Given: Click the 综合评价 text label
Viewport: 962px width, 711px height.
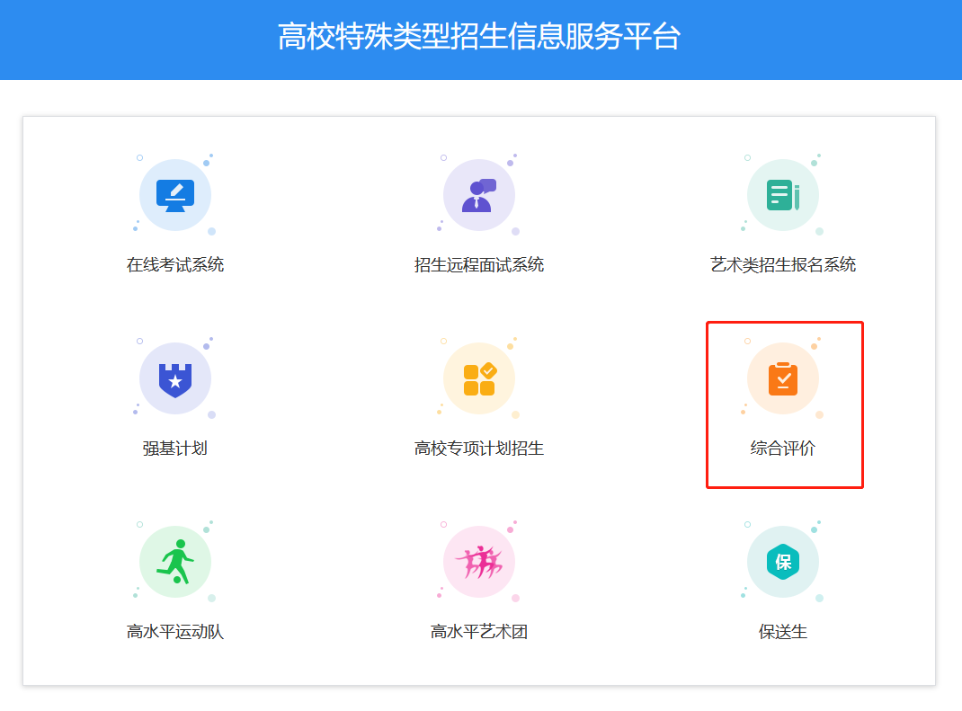Looking at the screenshot, I should [782, 449].
